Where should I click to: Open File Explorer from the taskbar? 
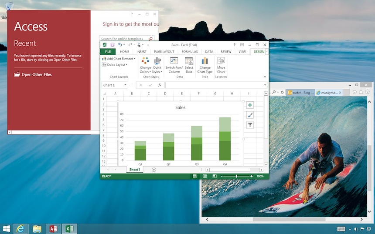[x=37, y=229]
